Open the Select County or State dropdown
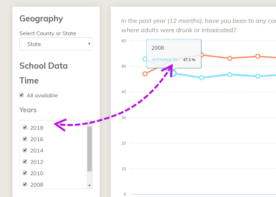This screenshot has width=276, height=197. [56, 44]
